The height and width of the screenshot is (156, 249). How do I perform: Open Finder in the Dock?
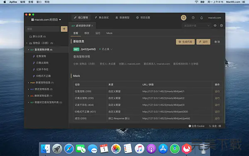[45, 149]
